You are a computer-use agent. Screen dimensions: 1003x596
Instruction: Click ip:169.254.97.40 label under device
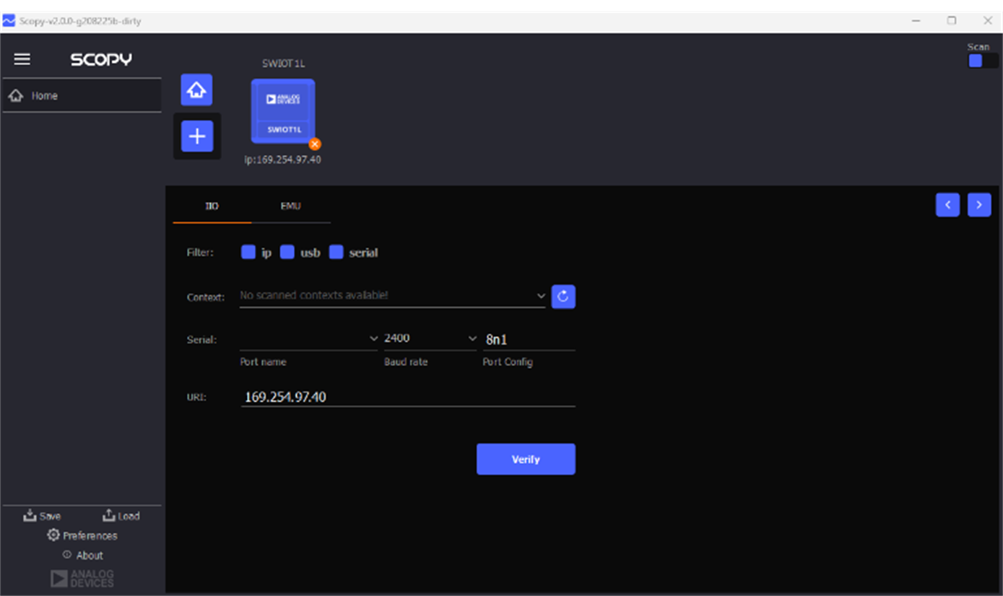click(x=282, y=160)
